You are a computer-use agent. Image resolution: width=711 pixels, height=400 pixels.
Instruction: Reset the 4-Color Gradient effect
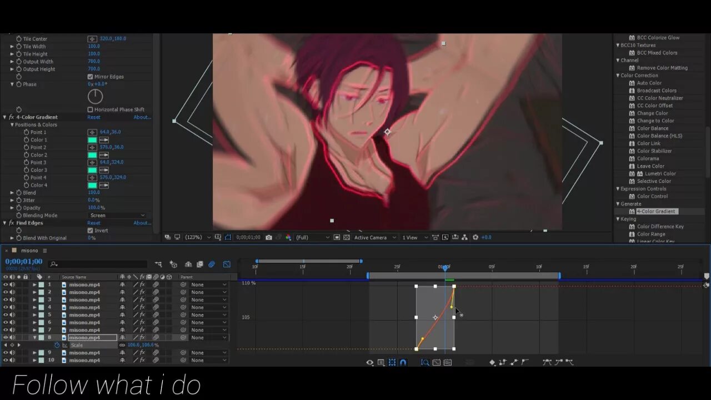pos(94,117)
